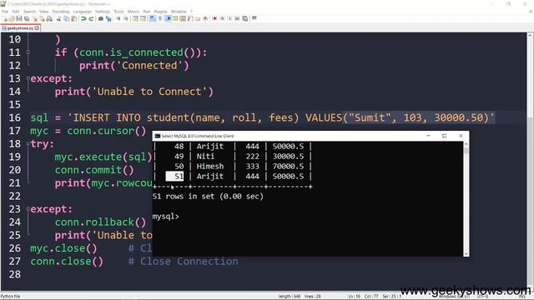Click the Save All toolbar icon

27,18
